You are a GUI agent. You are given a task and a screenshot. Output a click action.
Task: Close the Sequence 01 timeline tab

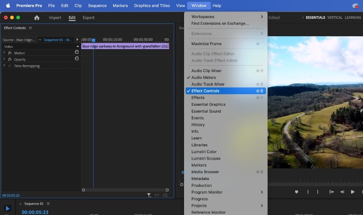coord(20,203)
